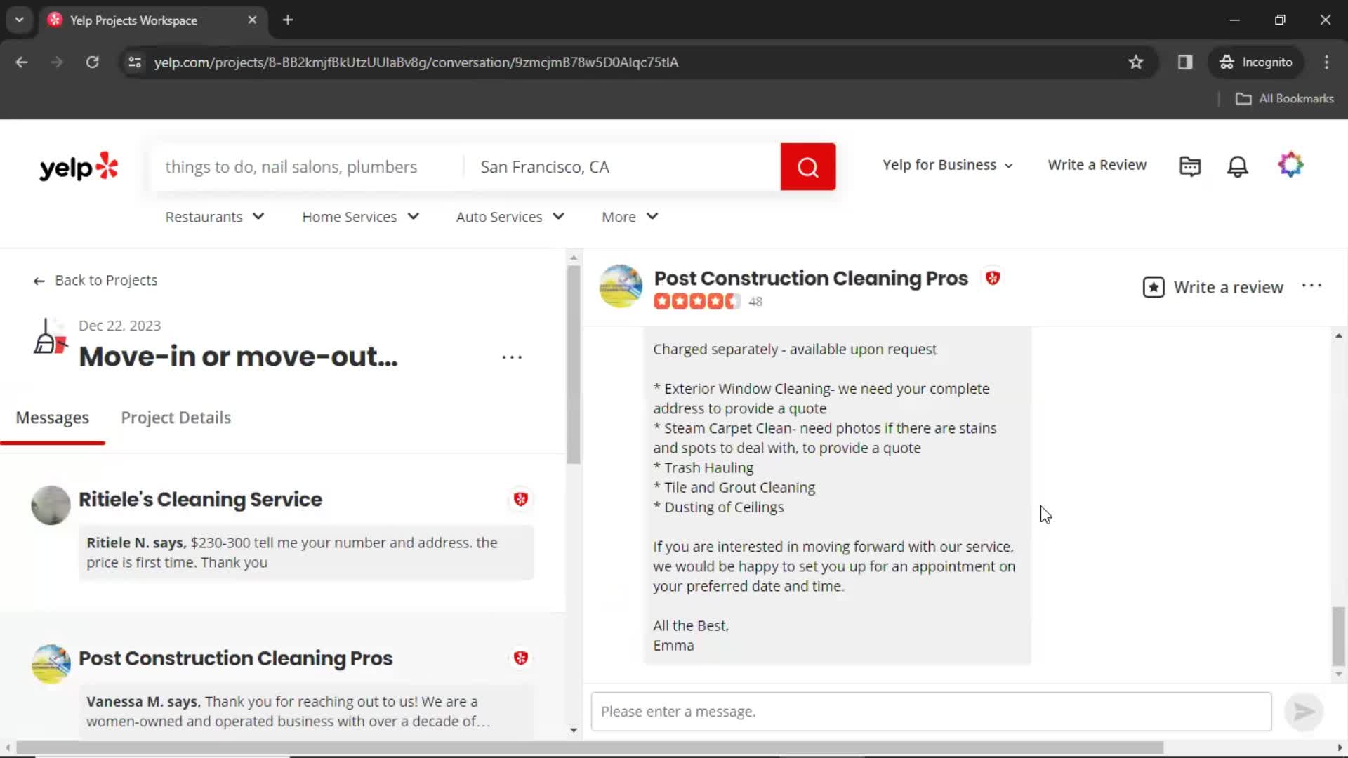Screen dimensions: 1348x758
Task: Reload the page
Action: pyautogui.click(x=92, y=62)
